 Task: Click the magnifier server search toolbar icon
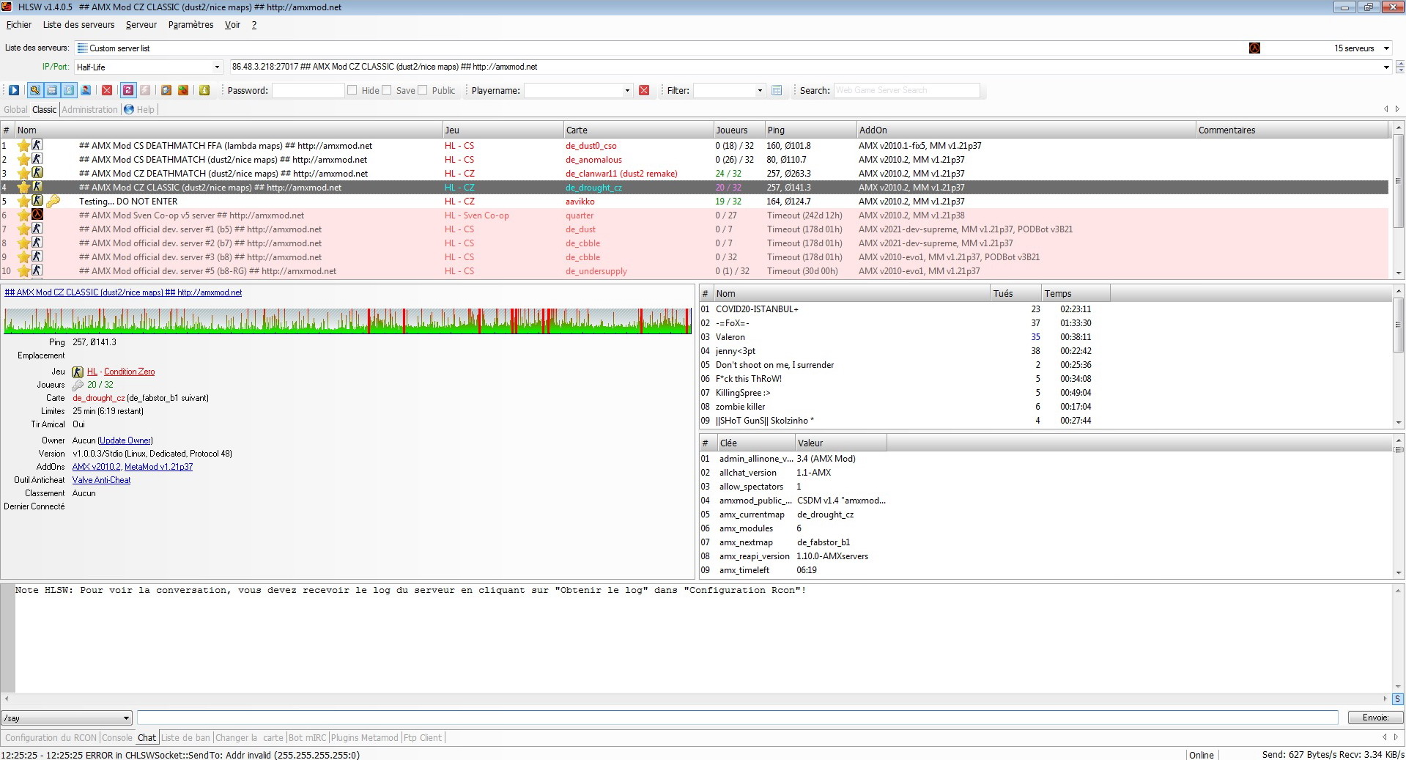[34, 90]
